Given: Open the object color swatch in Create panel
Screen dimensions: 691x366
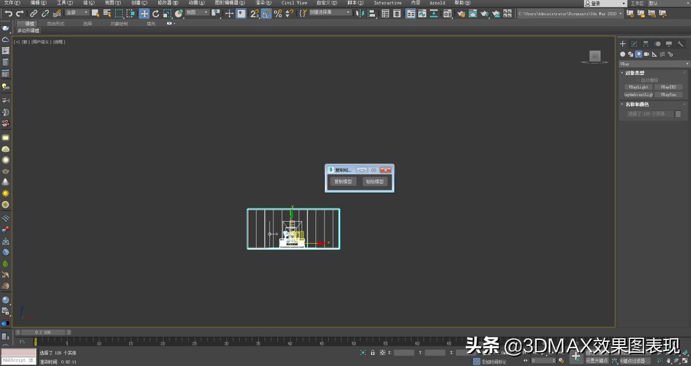Looking at the screenshot, I should pos(677,114).
